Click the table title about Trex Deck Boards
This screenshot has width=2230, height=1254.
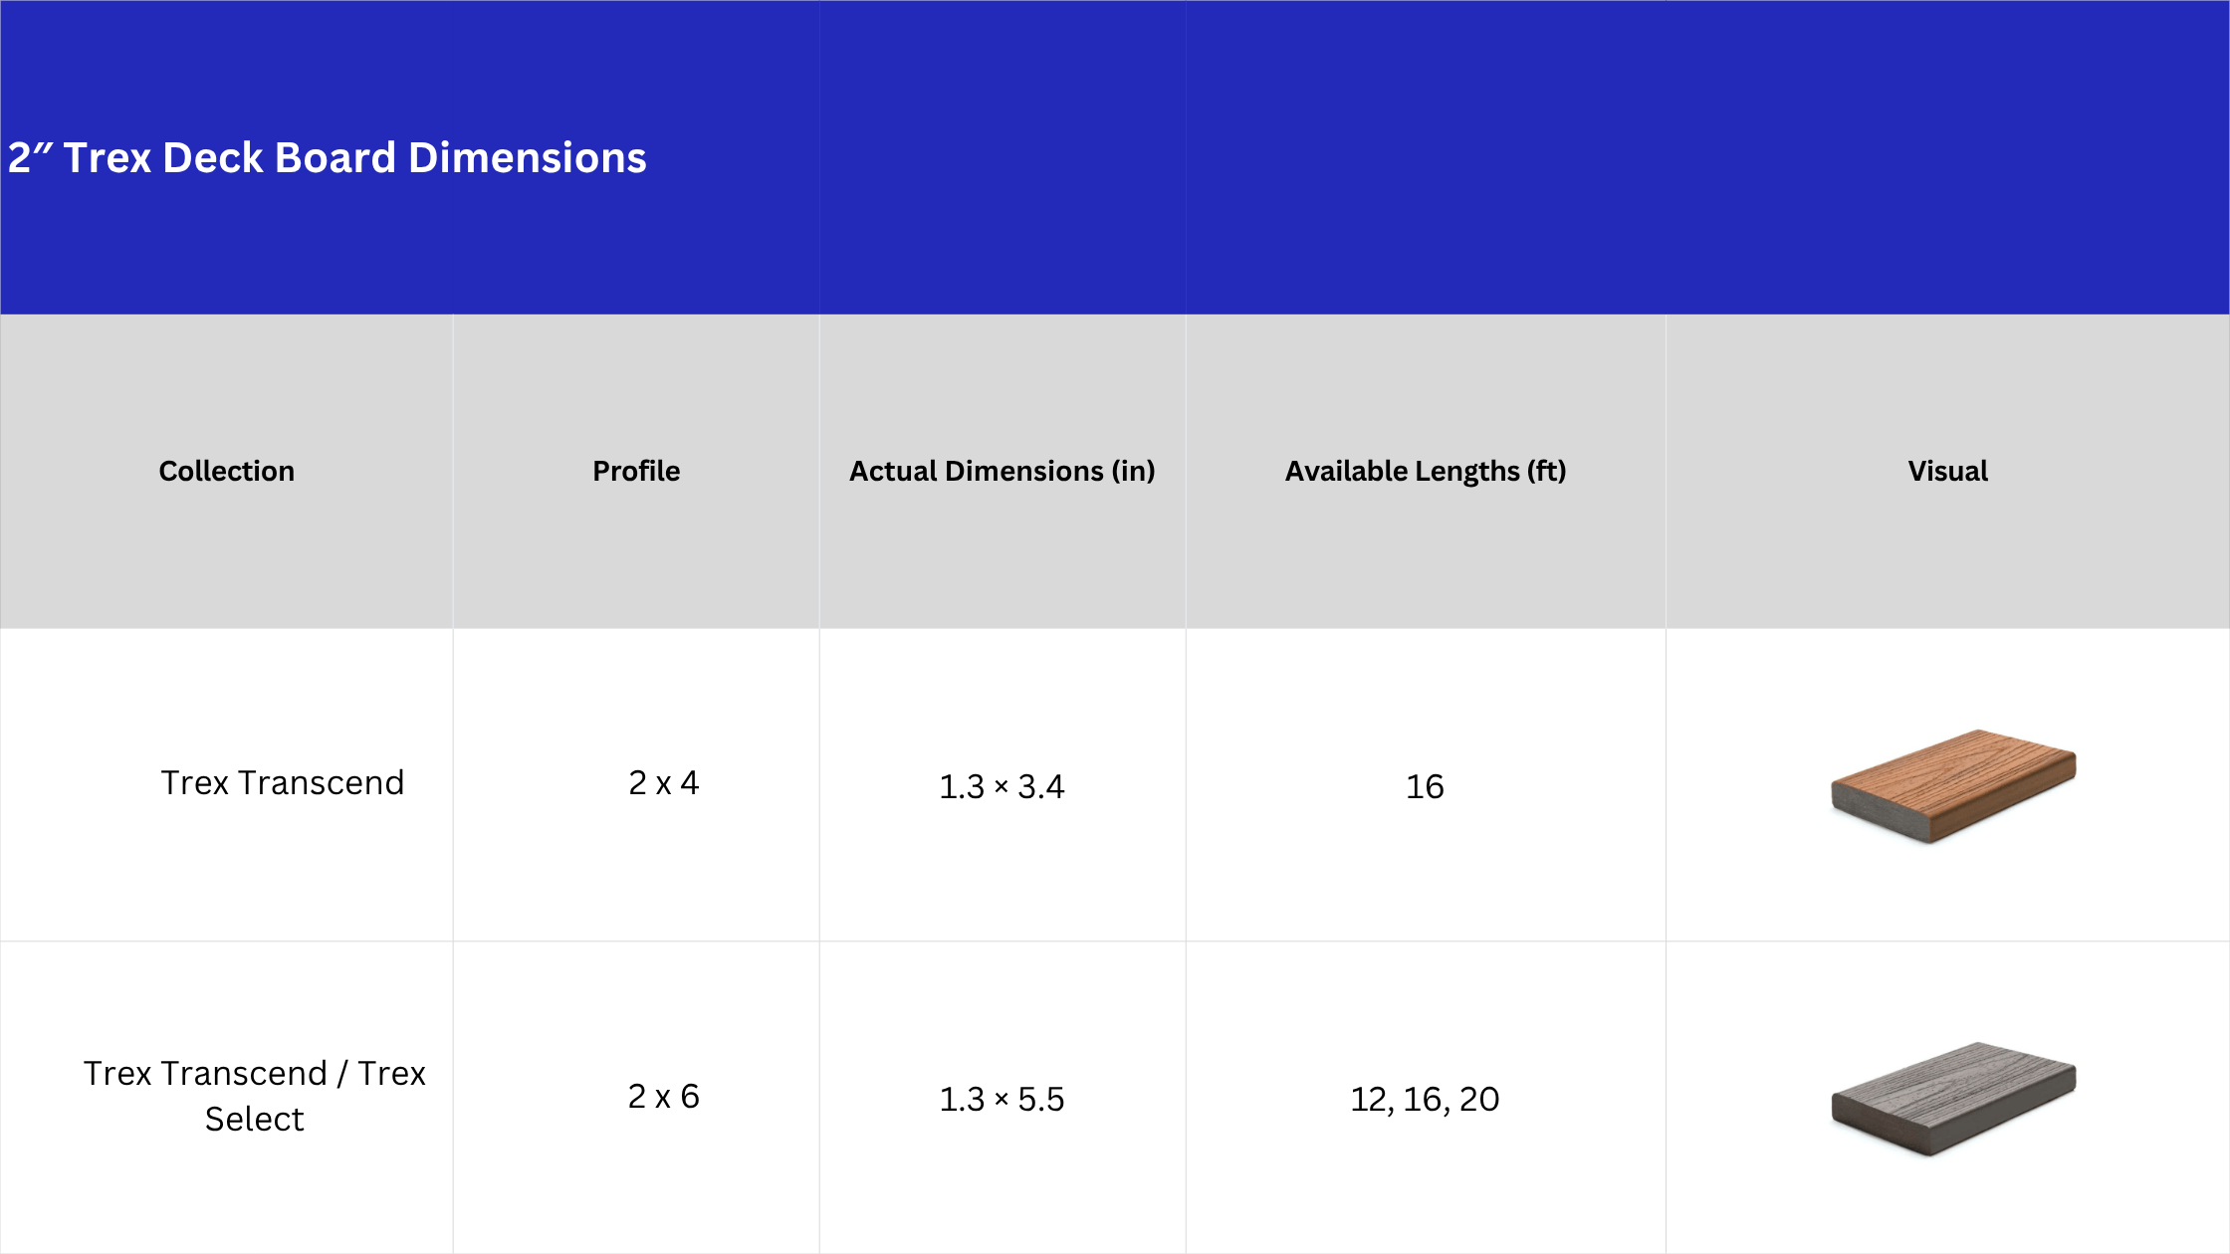pyautogui.click(x=327, y=157)
